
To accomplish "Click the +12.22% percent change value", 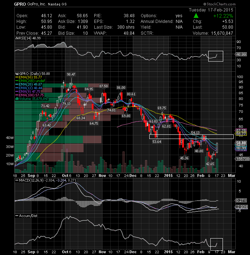I will pyautogui.click(x=223, y=16).
